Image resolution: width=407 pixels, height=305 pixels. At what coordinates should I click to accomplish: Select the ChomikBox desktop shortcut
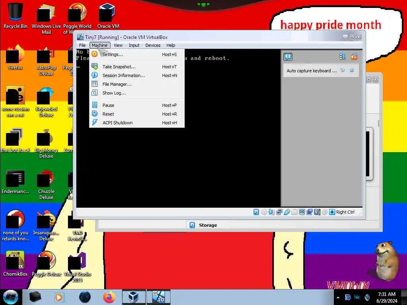point(16,263)
